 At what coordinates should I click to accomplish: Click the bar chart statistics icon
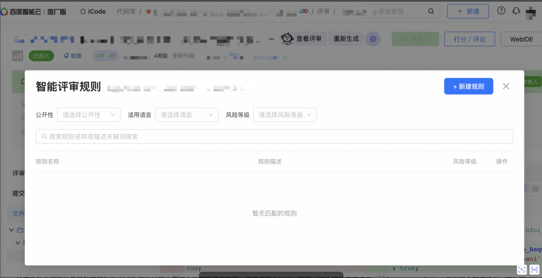[x=18, y=56]
